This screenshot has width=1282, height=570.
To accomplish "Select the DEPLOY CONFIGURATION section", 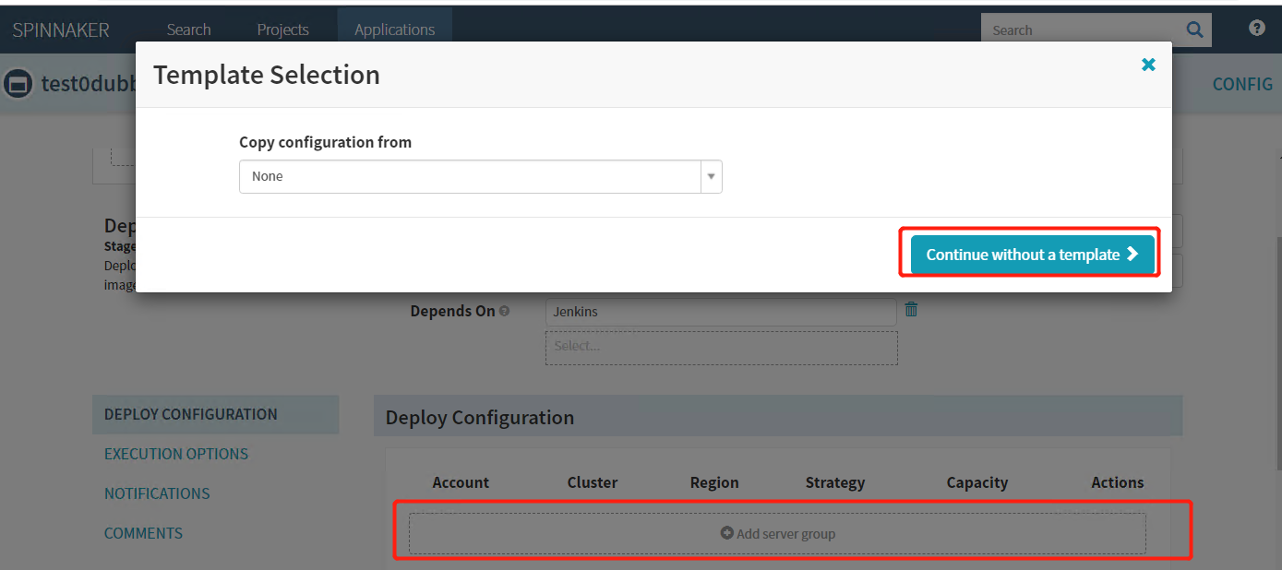I will (x=190, y=414).
